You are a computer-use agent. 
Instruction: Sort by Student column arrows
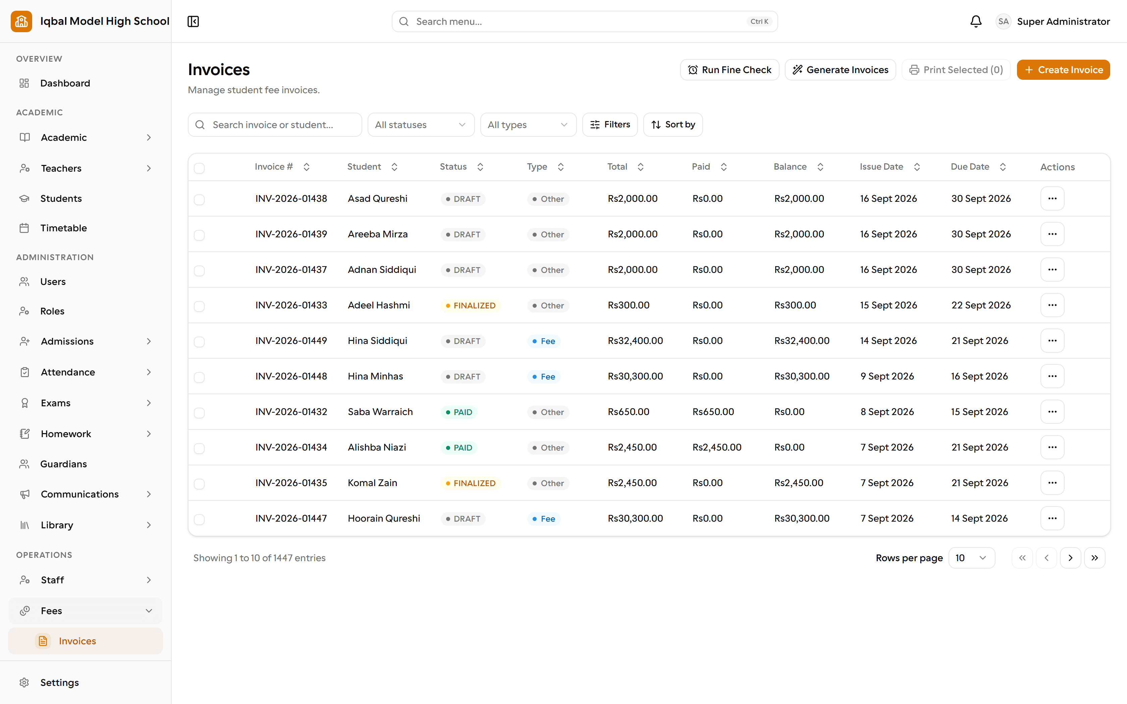pyautogui.click(x=394, y=167)
